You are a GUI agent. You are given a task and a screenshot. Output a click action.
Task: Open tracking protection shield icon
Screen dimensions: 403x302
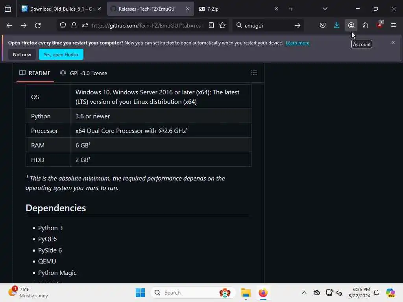[63, 26]
